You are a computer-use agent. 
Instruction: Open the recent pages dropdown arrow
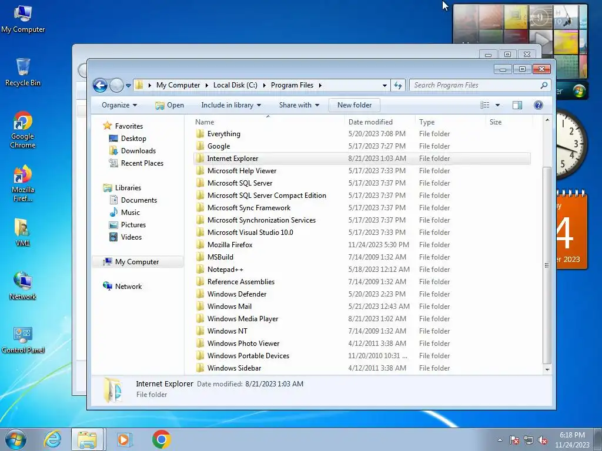pyautogui.click(x=128, y=86)
